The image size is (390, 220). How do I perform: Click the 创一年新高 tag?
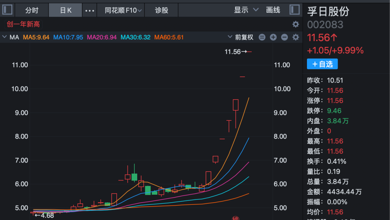point(23,24)
